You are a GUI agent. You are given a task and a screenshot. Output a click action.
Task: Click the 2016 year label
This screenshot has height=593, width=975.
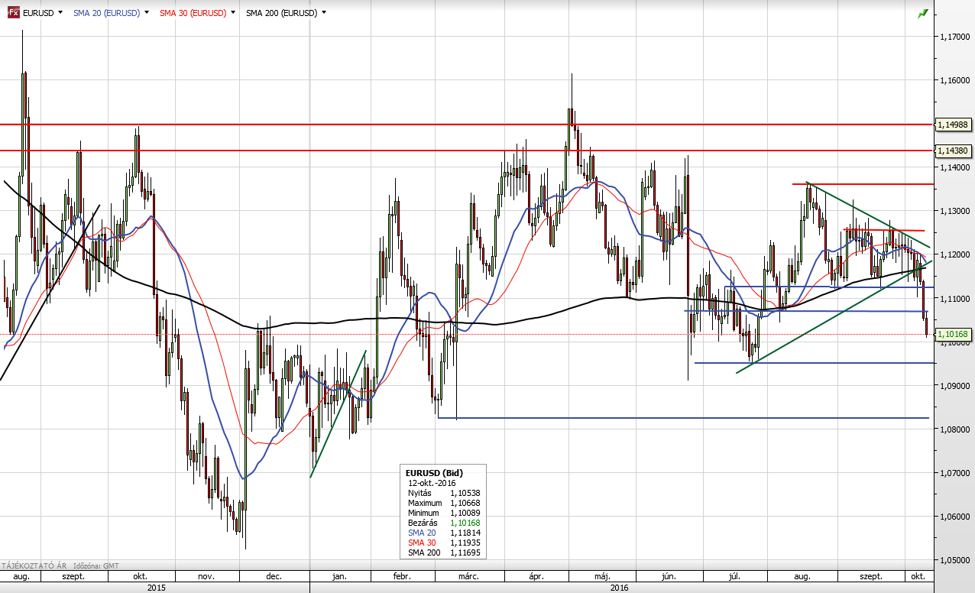click(620, 588)
